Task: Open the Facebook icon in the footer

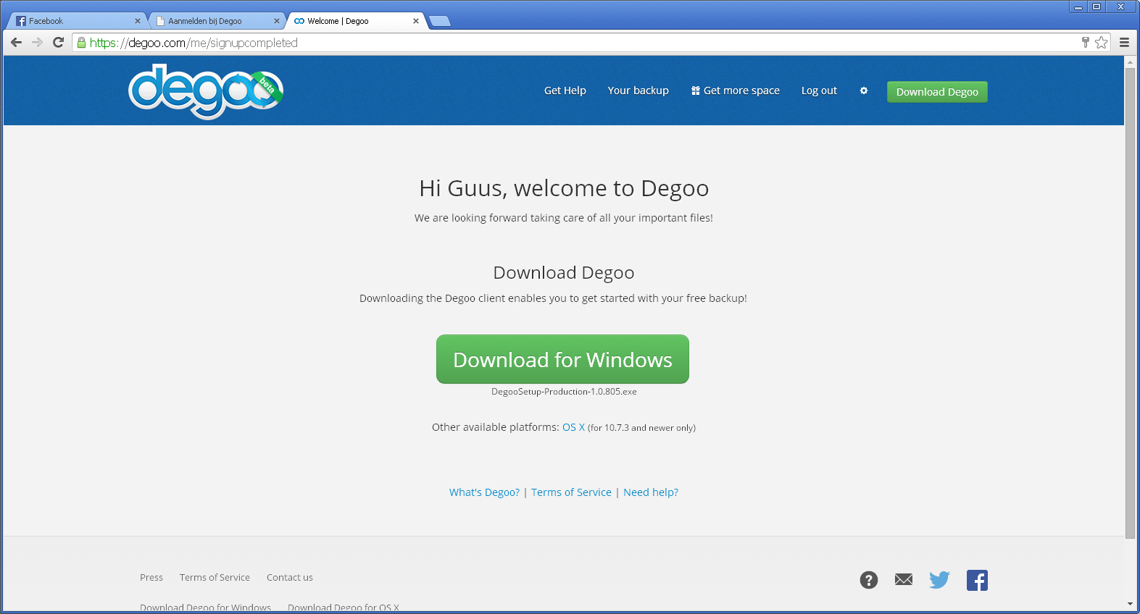Action: (977, 580)
